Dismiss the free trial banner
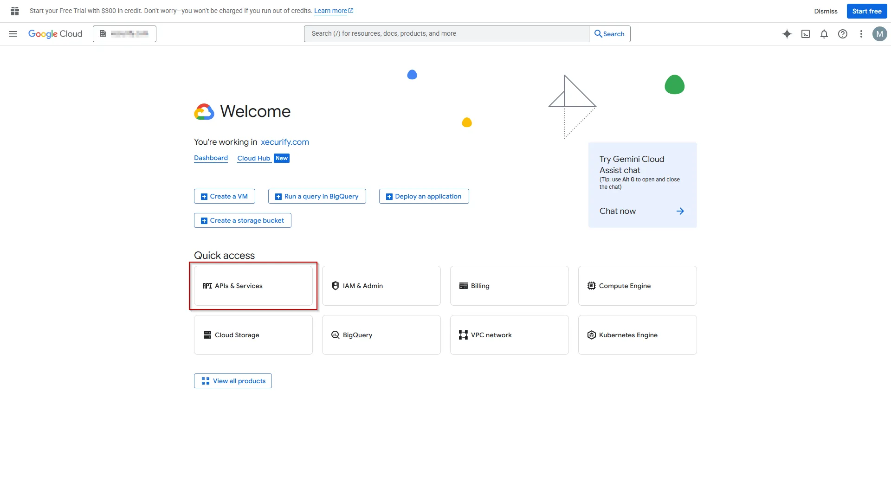Viewport: 891px width, 501px height. [x=826, y=11]
